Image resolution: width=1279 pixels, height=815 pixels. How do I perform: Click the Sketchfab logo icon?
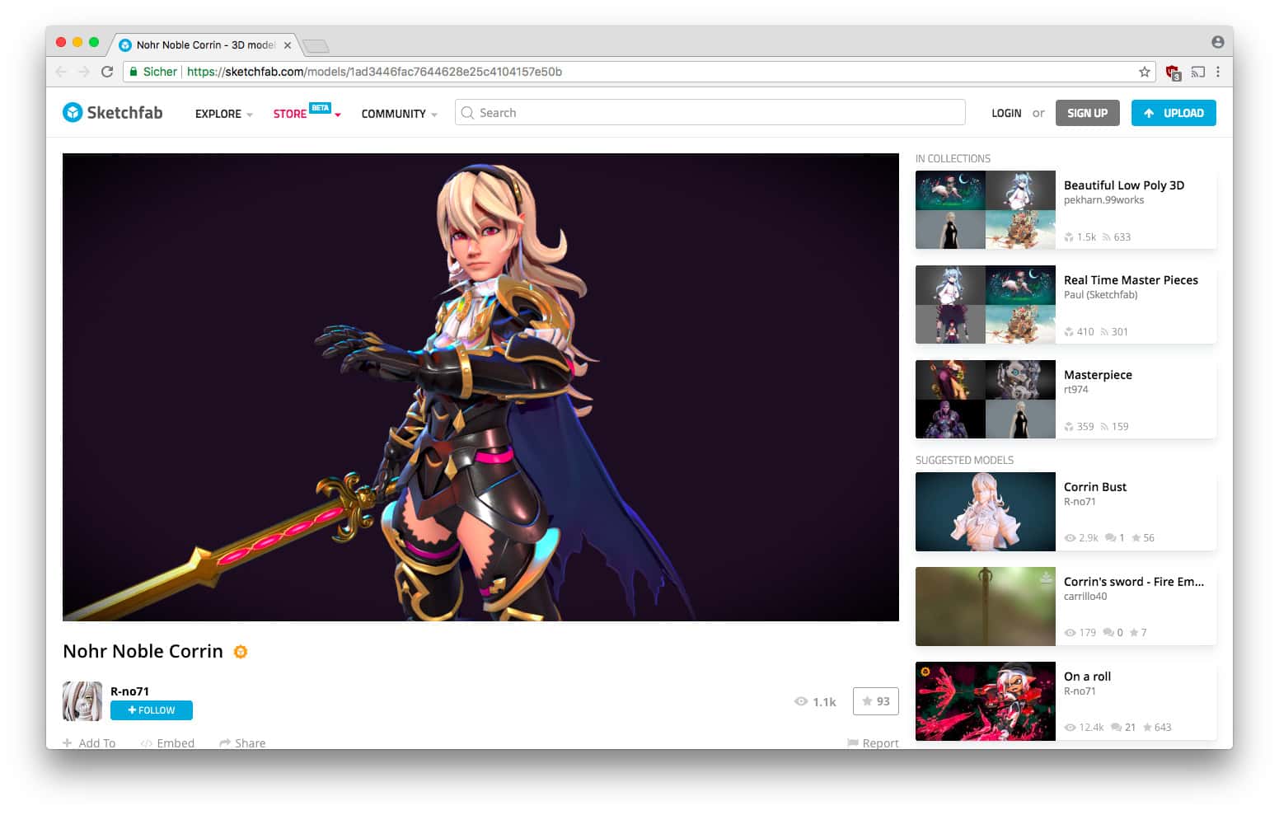pos(73,112)
